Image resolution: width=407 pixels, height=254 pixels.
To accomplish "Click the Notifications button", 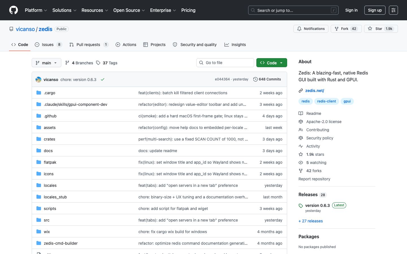I will (x=311, y=29).
